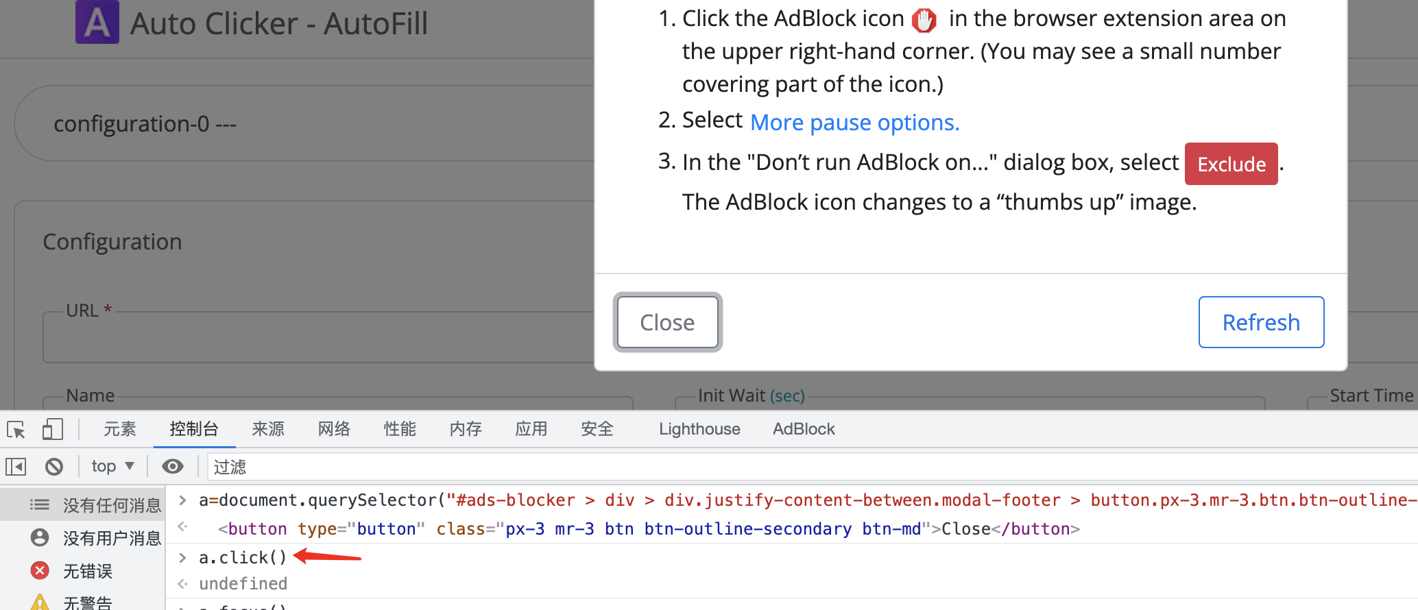Image resolution: width=1418 pixels, height=610 pixels.
Task: Click the Auto Clicker - AutoFill title
Action: (x=279, y=24)
